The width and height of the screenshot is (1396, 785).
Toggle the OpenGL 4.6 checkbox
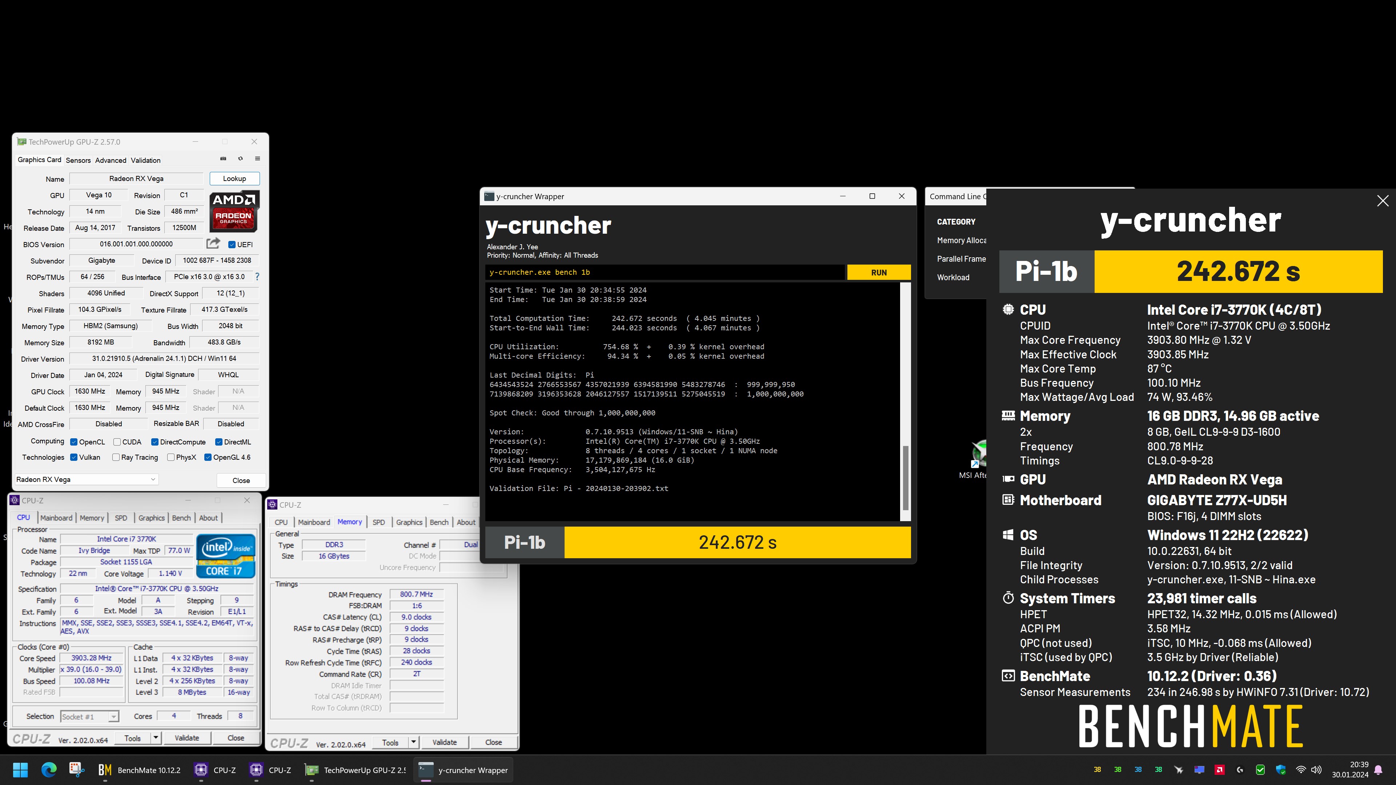pyautogui.click(x=208, y=457)
